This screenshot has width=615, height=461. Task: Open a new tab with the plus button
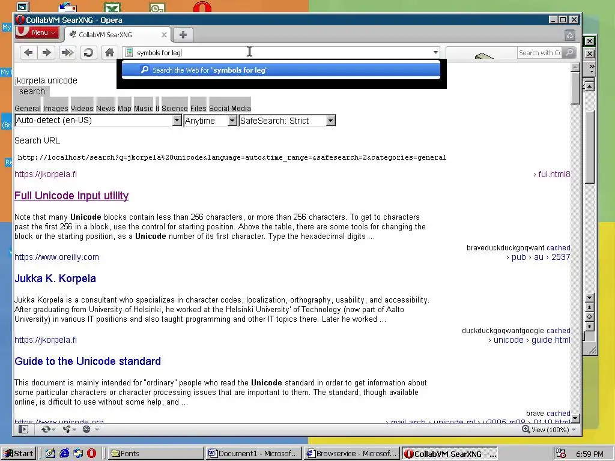(x=183, y=34)
